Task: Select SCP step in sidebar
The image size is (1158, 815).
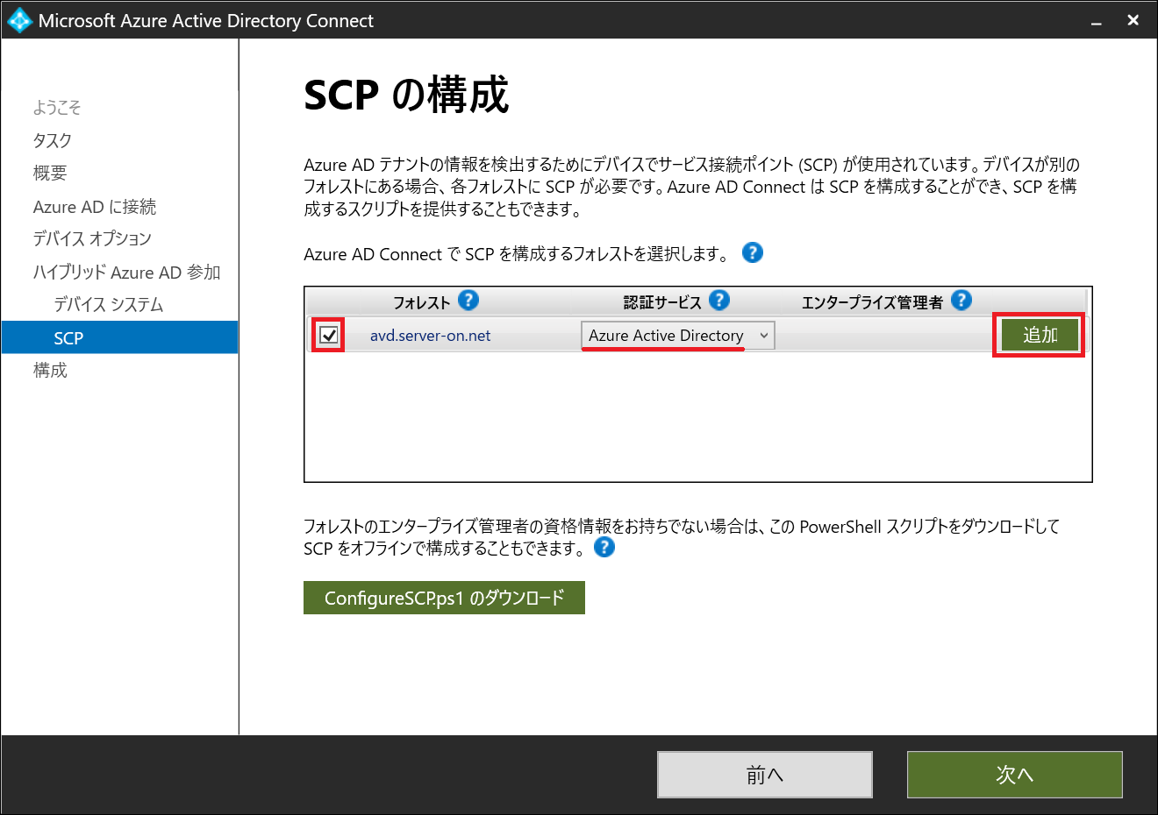Action: (x=119, y=337)
